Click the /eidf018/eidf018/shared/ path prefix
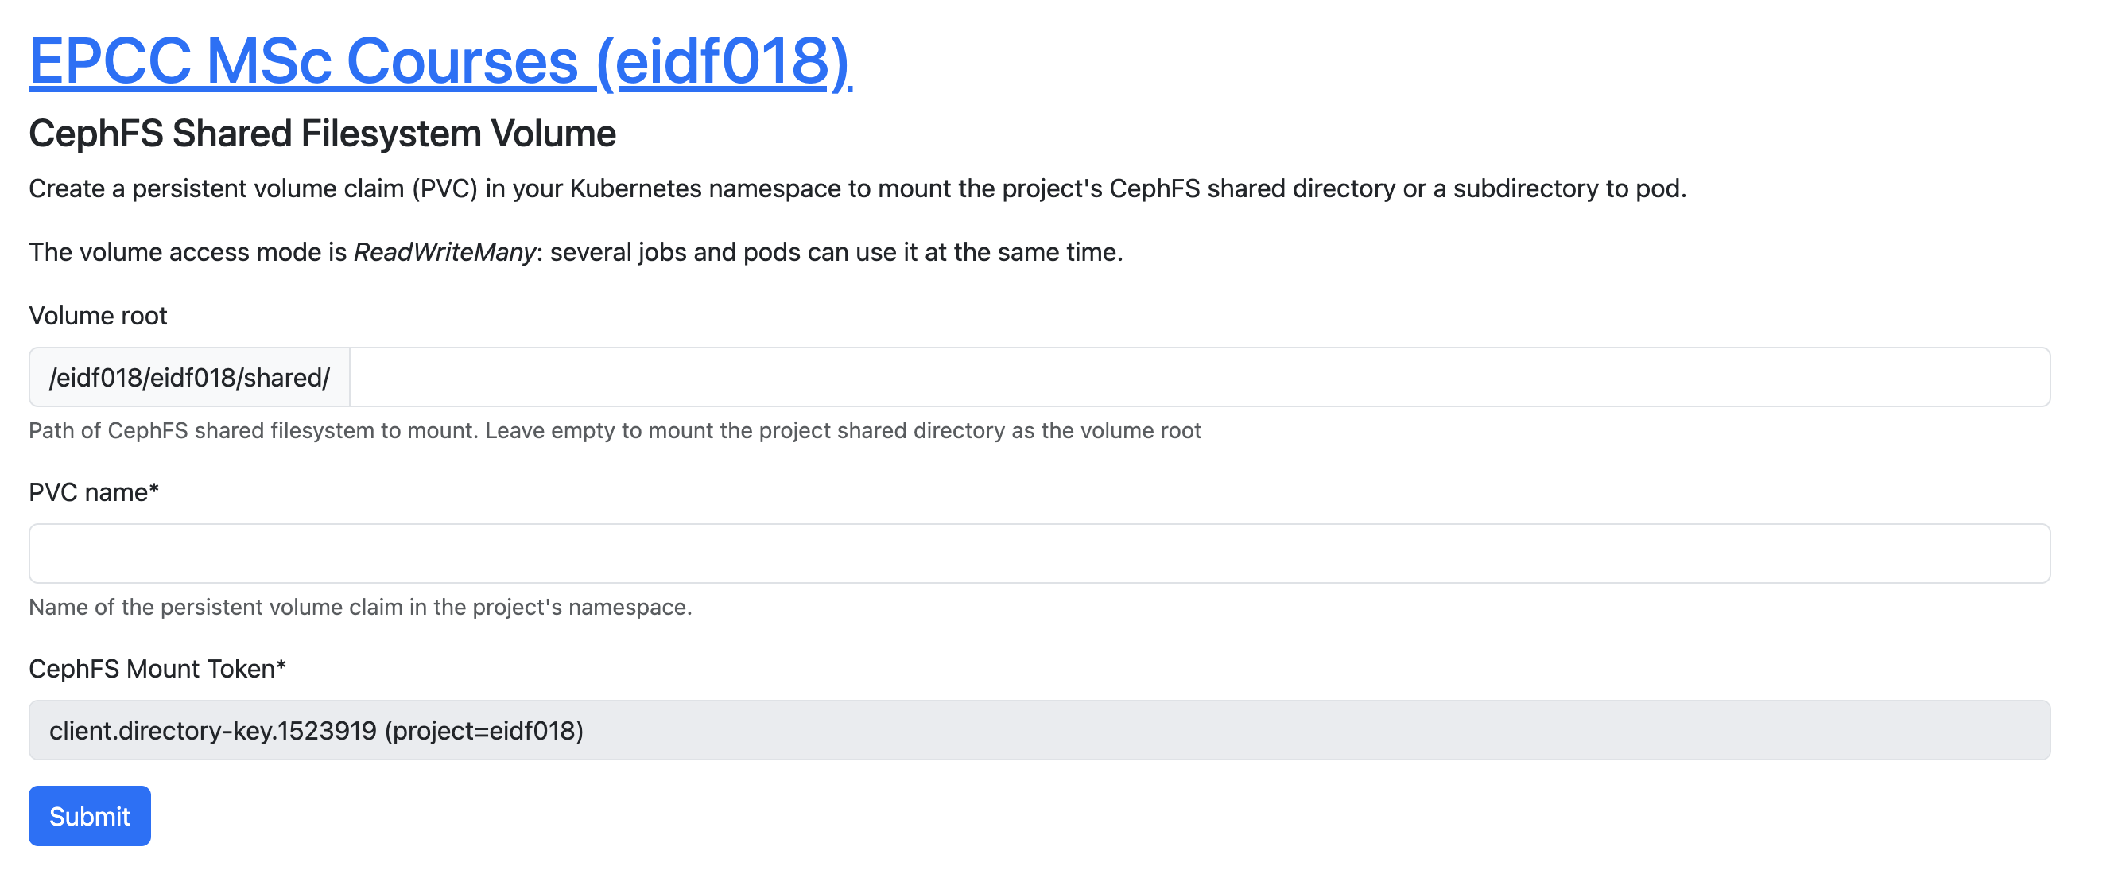This screenshot has width=2126, height=878. point(189,377)
